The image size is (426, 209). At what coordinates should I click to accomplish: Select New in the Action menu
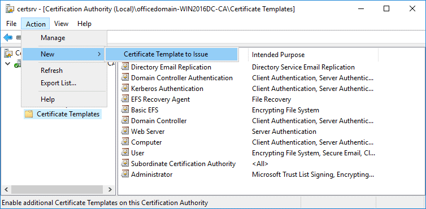tap(63, 54)
